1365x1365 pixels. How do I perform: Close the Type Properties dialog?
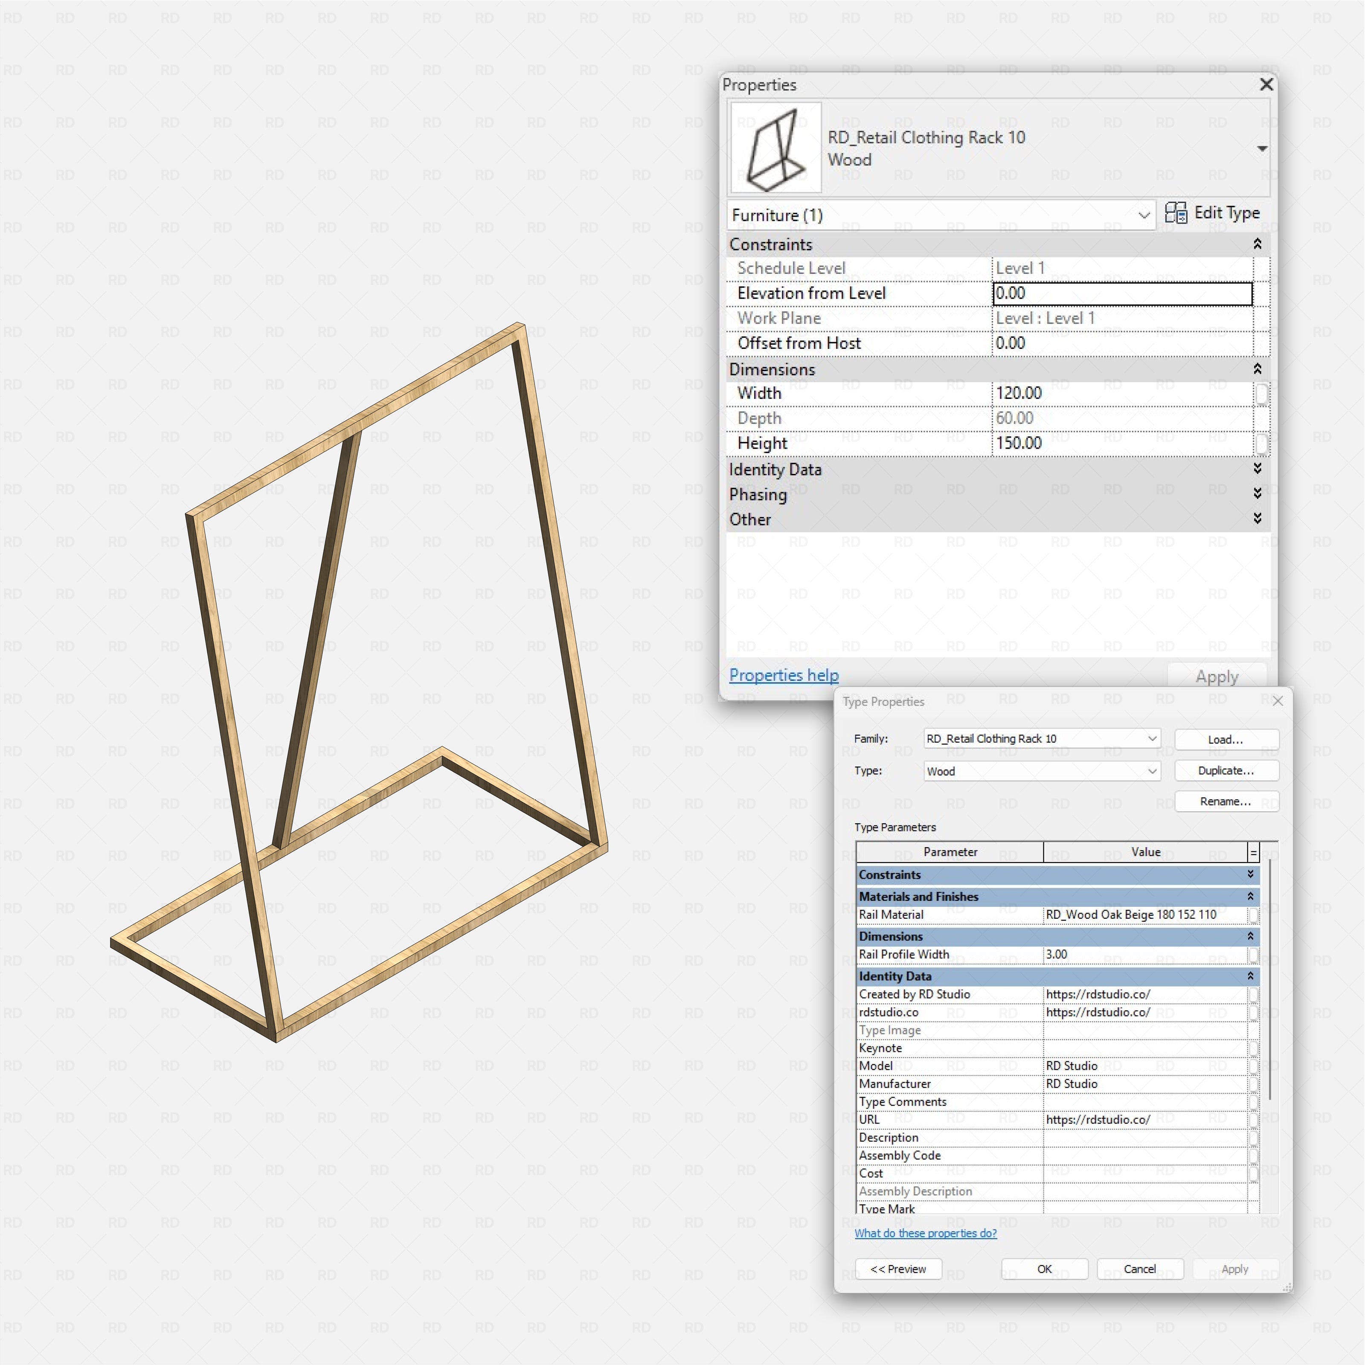click(x=1278, y=701)
